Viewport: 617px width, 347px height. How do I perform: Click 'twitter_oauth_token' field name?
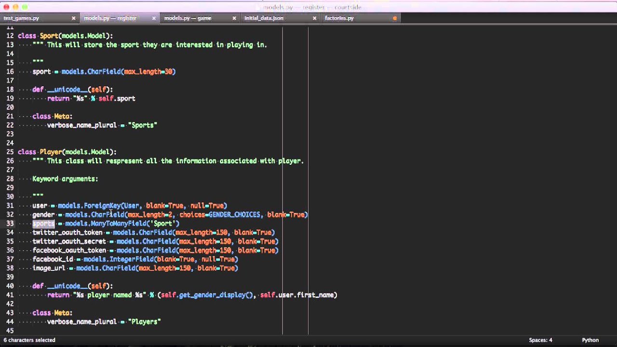click(x=67, y=232)
